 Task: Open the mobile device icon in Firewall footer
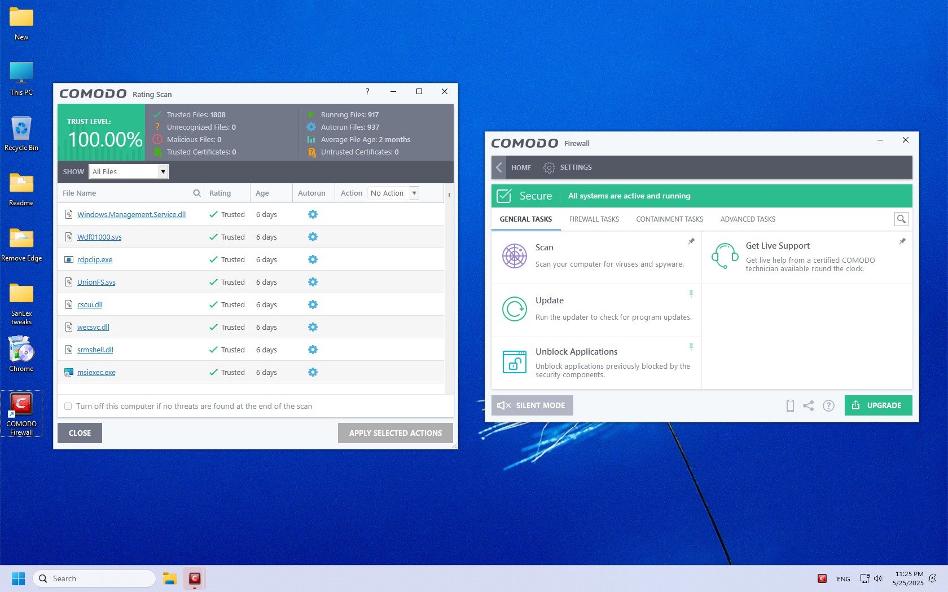pyautogui.click(x=790, y=405)
